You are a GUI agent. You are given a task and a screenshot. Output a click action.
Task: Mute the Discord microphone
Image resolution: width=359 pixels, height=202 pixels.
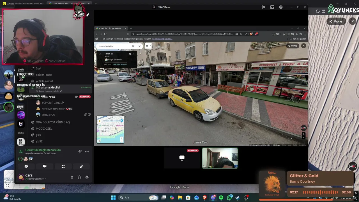[72, 177]
